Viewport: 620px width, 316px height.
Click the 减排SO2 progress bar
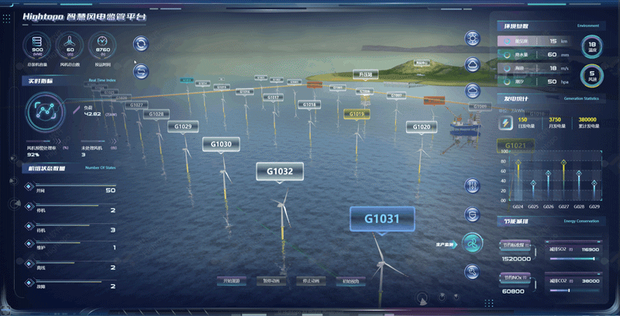(573, 259)
